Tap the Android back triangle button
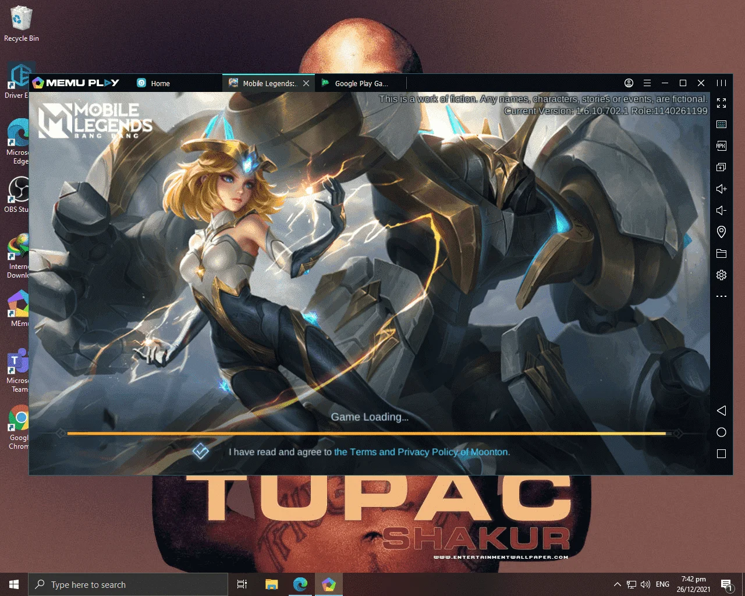The image size is (745, 596). [x=721, y=410]
